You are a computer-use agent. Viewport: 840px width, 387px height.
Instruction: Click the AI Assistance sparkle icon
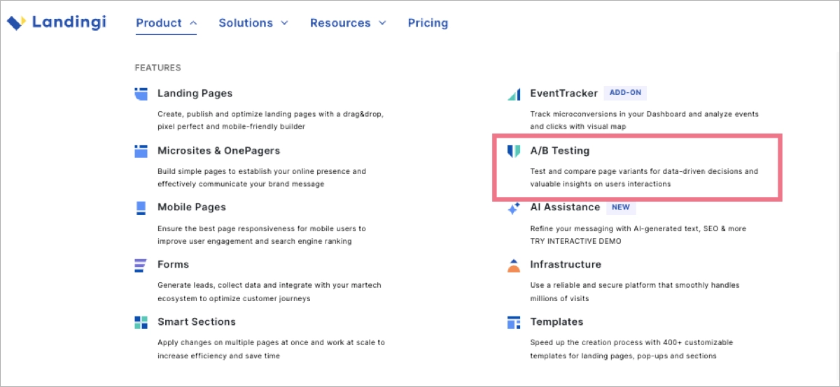point(514,208)
